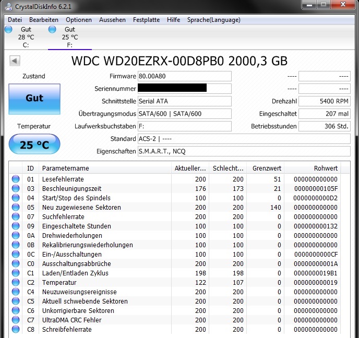Select raw value 0000000000CF
The height and width of the screenshot is (338, 359).
316,254
